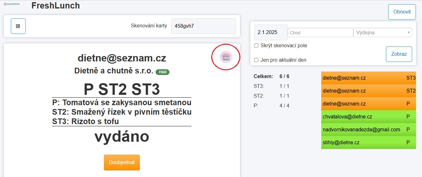Click the P: 4 / 4 count
The image size is (422, 177).
click(x=271, y=106)
